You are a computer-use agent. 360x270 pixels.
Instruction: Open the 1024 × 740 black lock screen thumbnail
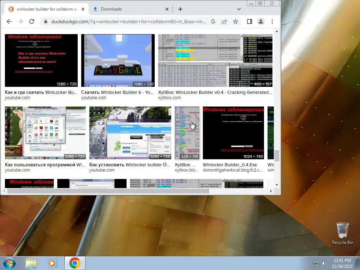[233, 133]
